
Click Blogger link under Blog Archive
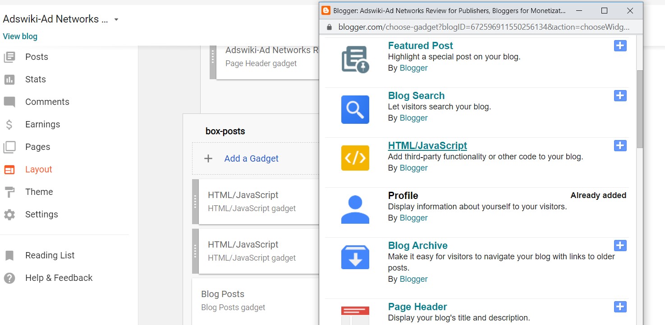tap(413, 279)
